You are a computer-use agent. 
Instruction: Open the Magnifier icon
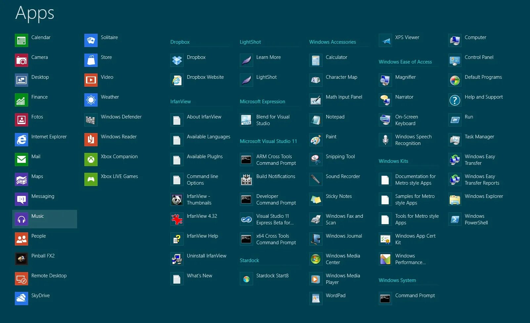(385, 80)
